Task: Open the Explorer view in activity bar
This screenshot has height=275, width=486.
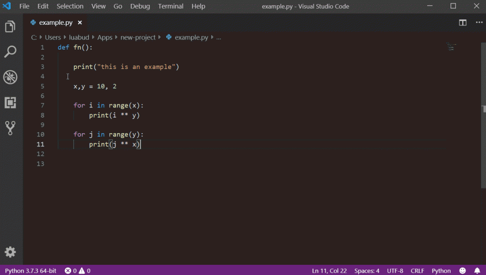Action: (10, 27)
